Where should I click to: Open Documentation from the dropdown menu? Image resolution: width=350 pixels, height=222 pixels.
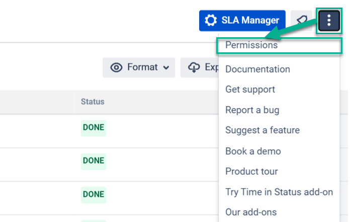point(257,69)
